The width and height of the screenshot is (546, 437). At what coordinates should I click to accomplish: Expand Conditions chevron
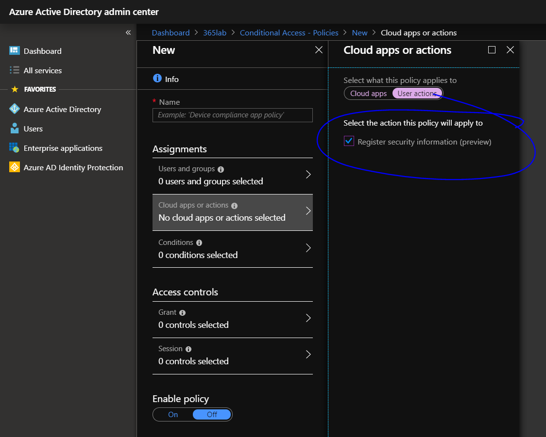click(308, 248)
